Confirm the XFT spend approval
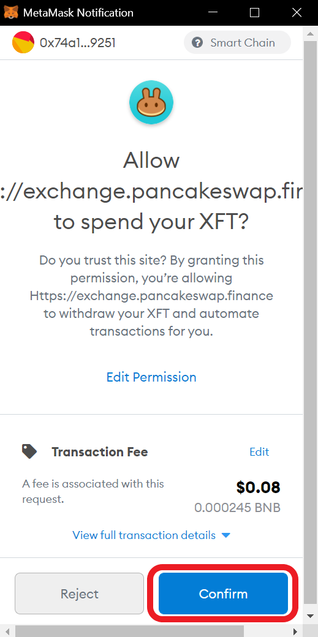The image size is (318, 637). pyautogui.click(x=223, y=594)
